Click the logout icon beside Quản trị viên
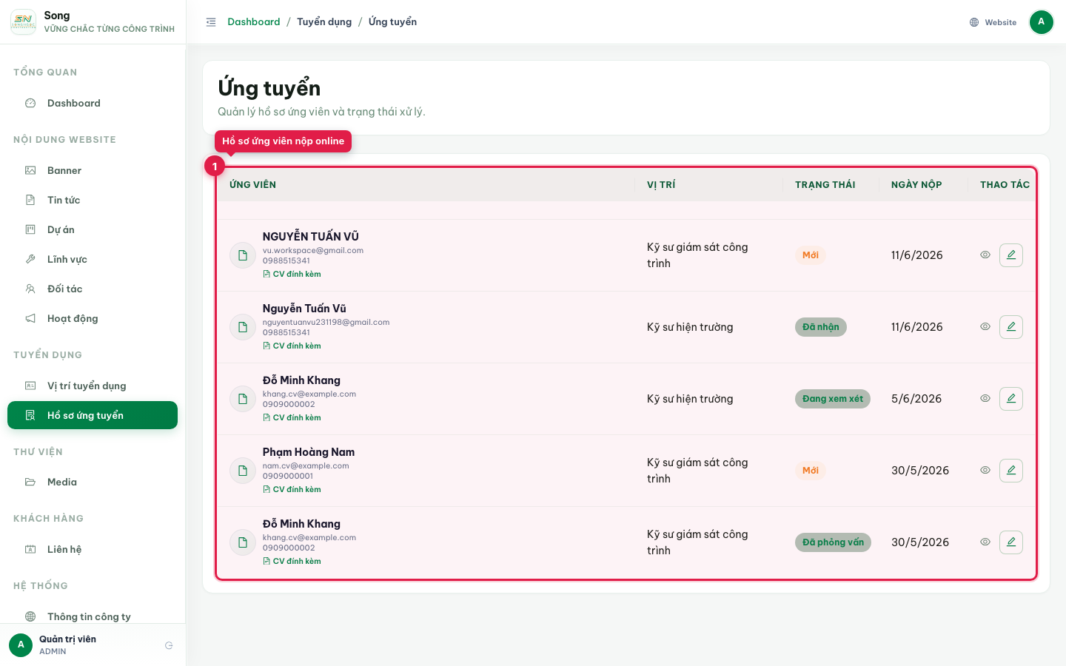Screen dimensions: 1066x666 click(169, 645)
